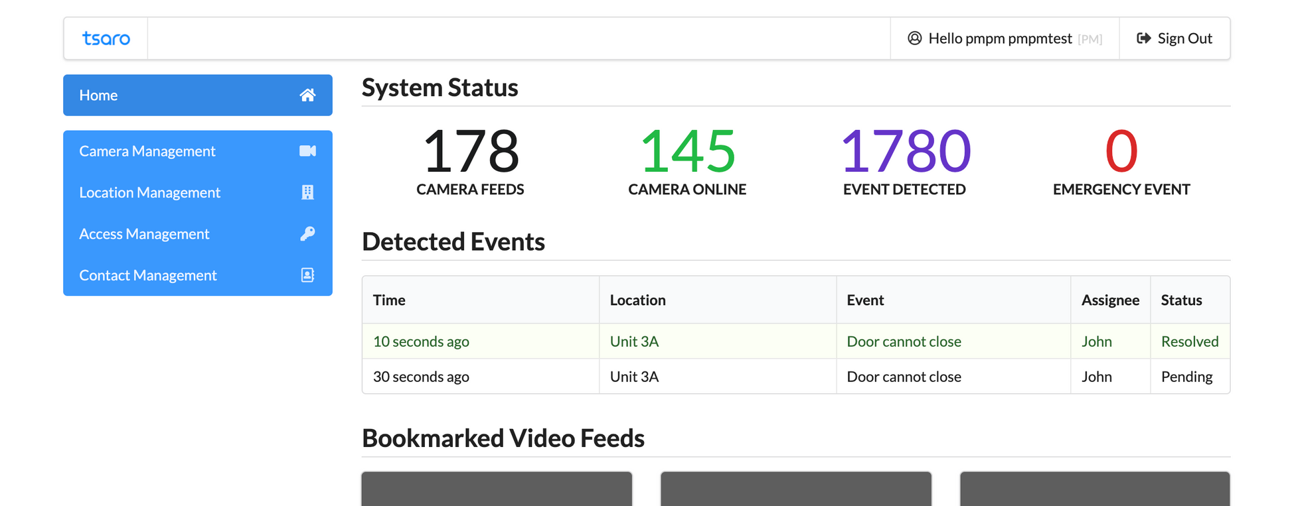Click the key icon beside Access Management

(307, 233)
